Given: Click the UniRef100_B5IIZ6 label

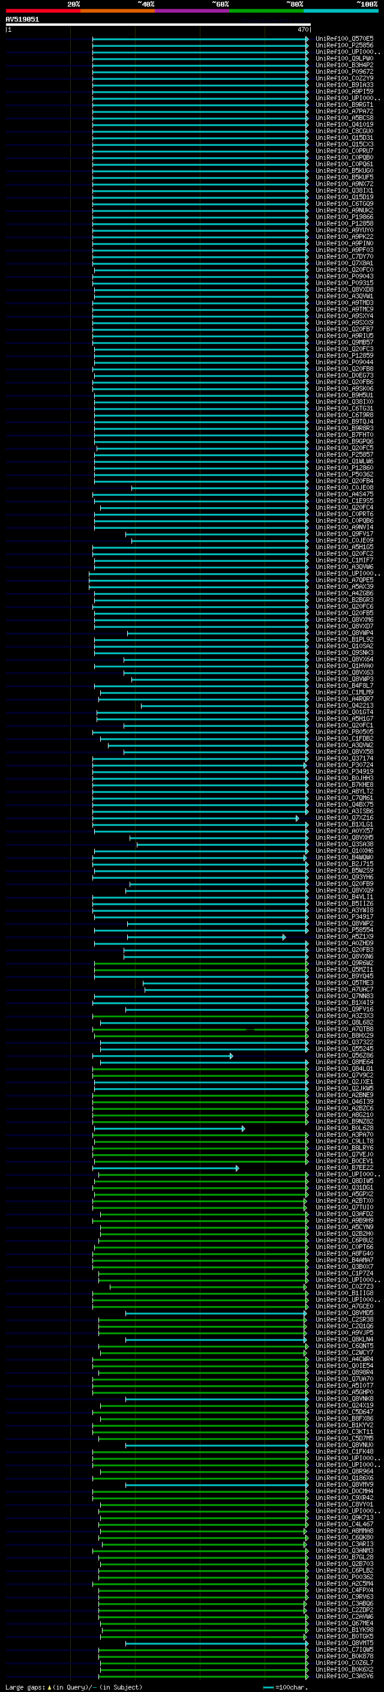Looking at the screenshot, I should [344, 904].
